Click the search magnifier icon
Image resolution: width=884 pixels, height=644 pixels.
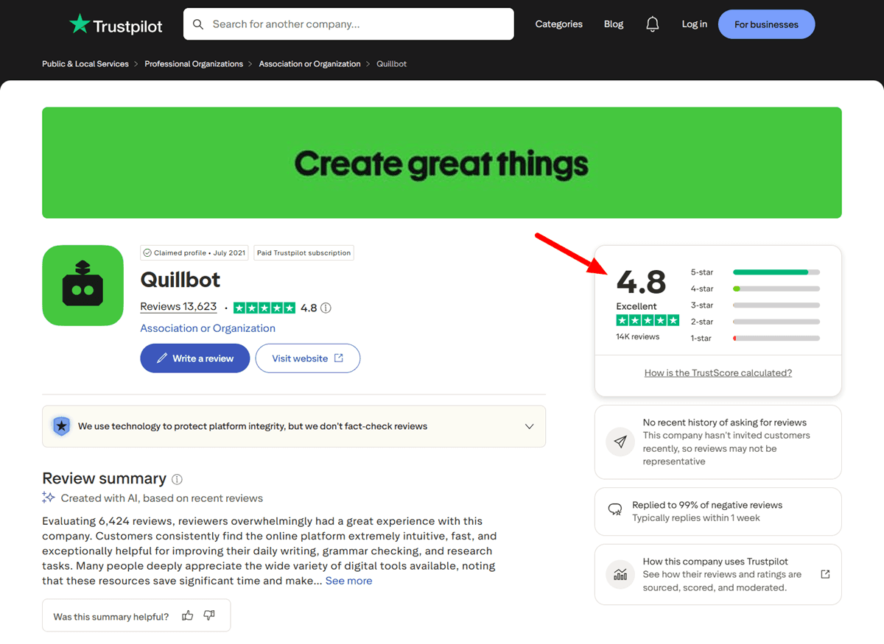[x=197, y=24]
